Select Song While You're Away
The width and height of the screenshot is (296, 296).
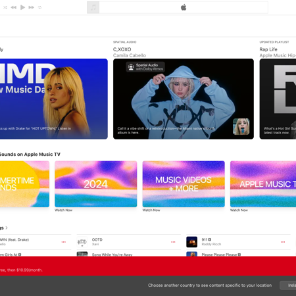coord(112,255)
